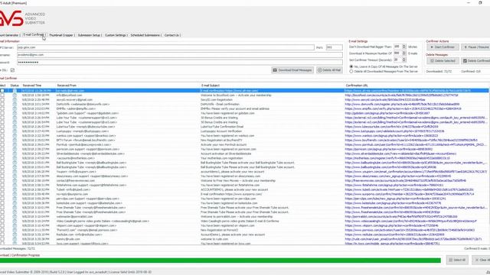Click the POP3 server field pop.gmx.com
490x275 pixels.
pyautogui.click(x=165, y=47)
